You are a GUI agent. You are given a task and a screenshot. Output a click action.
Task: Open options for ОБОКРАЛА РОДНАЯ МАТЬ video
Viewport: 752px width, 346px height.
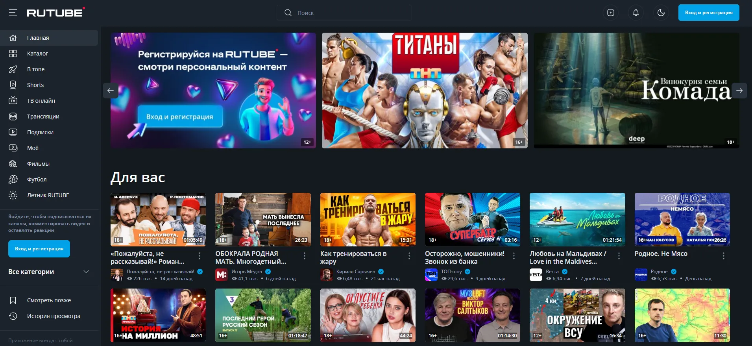(305, 256)
